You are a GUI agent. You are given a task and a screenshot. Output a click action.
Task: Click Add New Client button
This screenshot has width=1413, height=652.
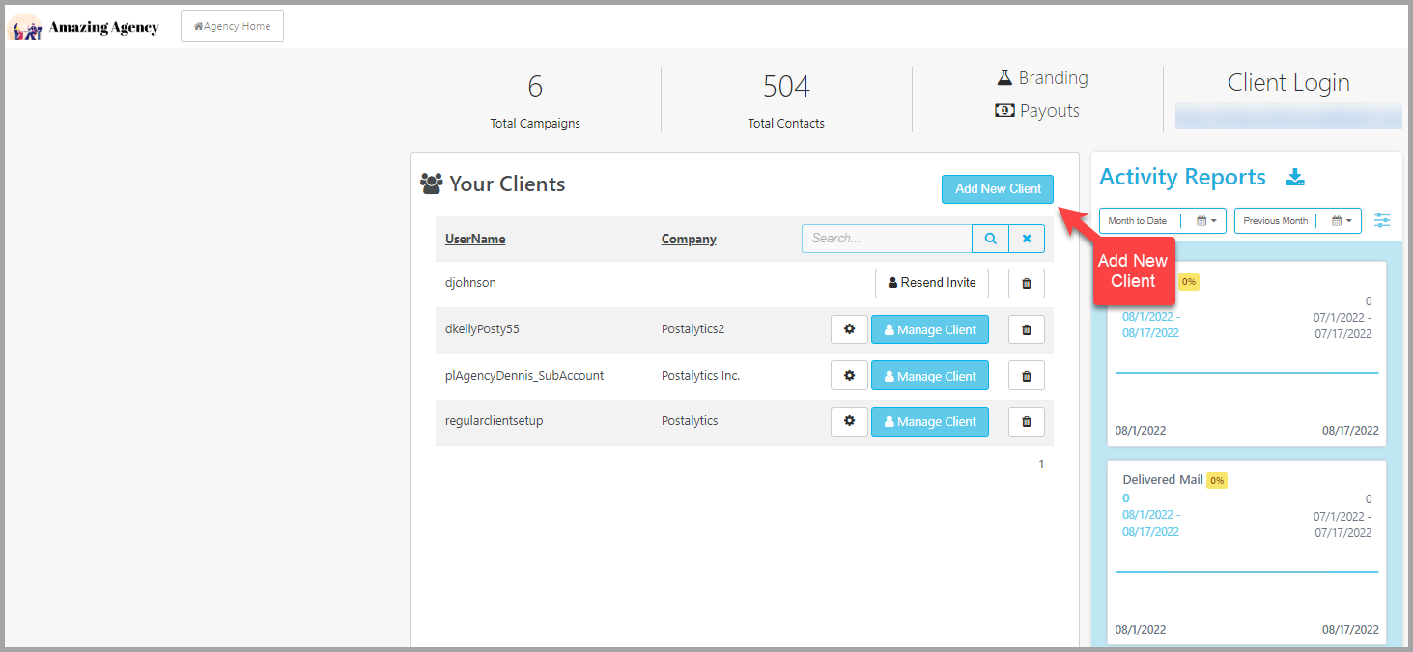[998, 189]
